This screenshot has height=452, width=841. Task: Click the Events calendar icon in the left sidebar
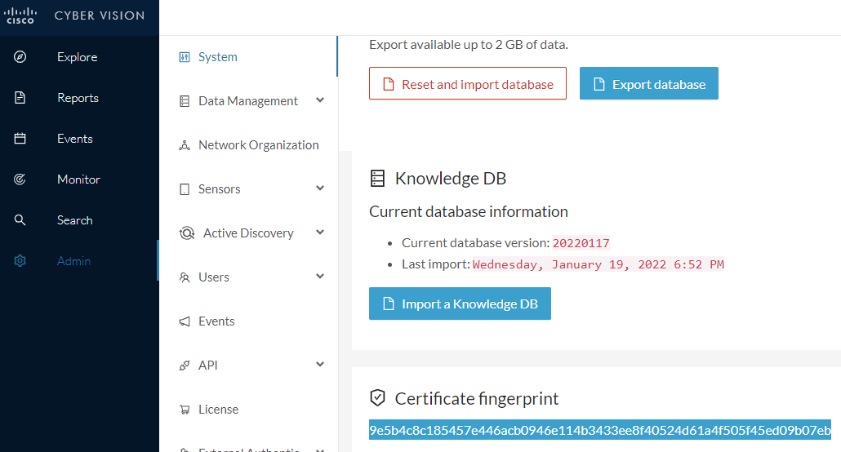point(20,139)
